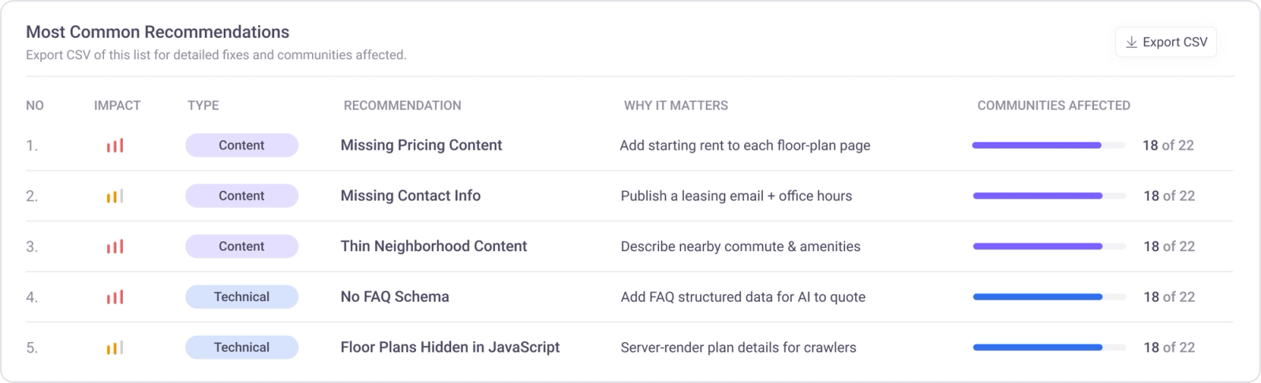Select the impact icon in No FAQ Schema row
Viewport: 1261px width, 383px height.
[x=115, y=296]
